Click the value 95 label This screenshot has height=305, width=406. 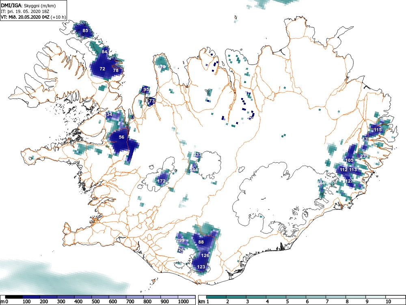click(146, 89)
